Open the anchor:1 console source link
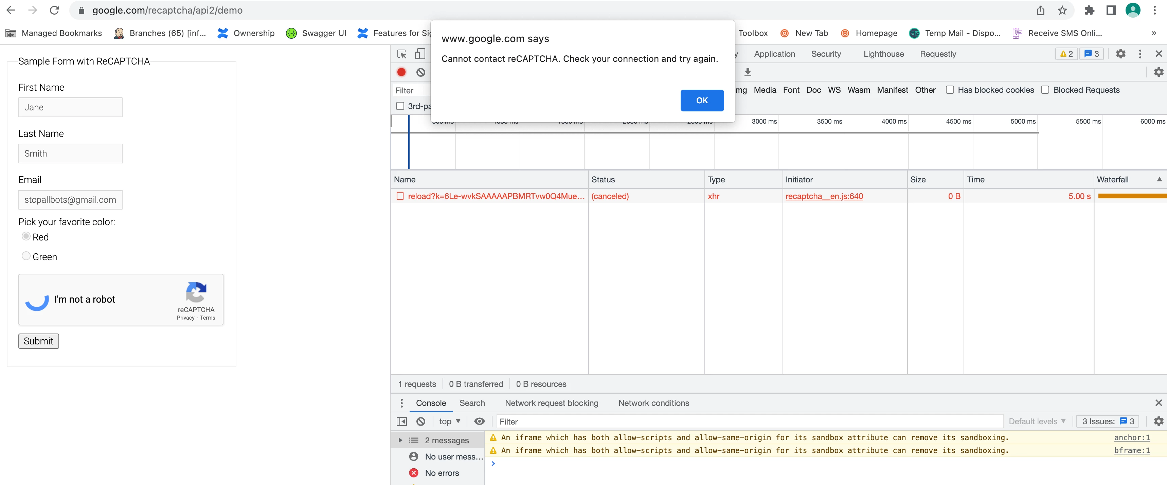The width and height of the screenshot is (1167, 485). pos(1132,437)
